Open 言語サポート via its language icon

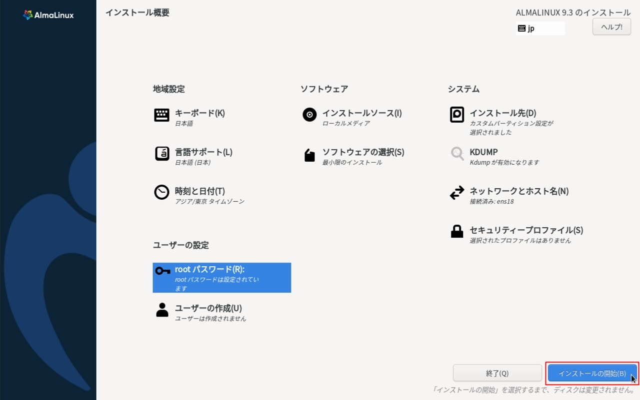(161, 154)
